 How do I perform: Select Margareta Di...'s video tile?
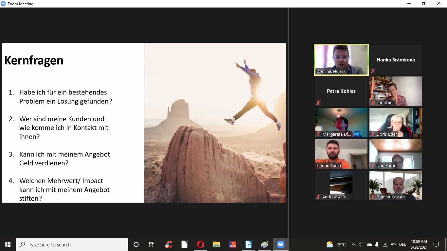point(341,123)
